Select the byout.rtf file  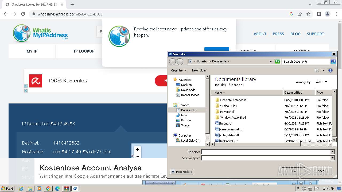tap(226, 123)
